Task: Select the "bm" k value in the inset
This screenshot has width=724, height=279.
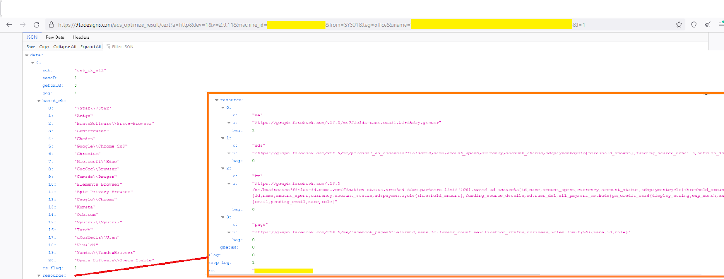Action: click(x=257, y=176)
